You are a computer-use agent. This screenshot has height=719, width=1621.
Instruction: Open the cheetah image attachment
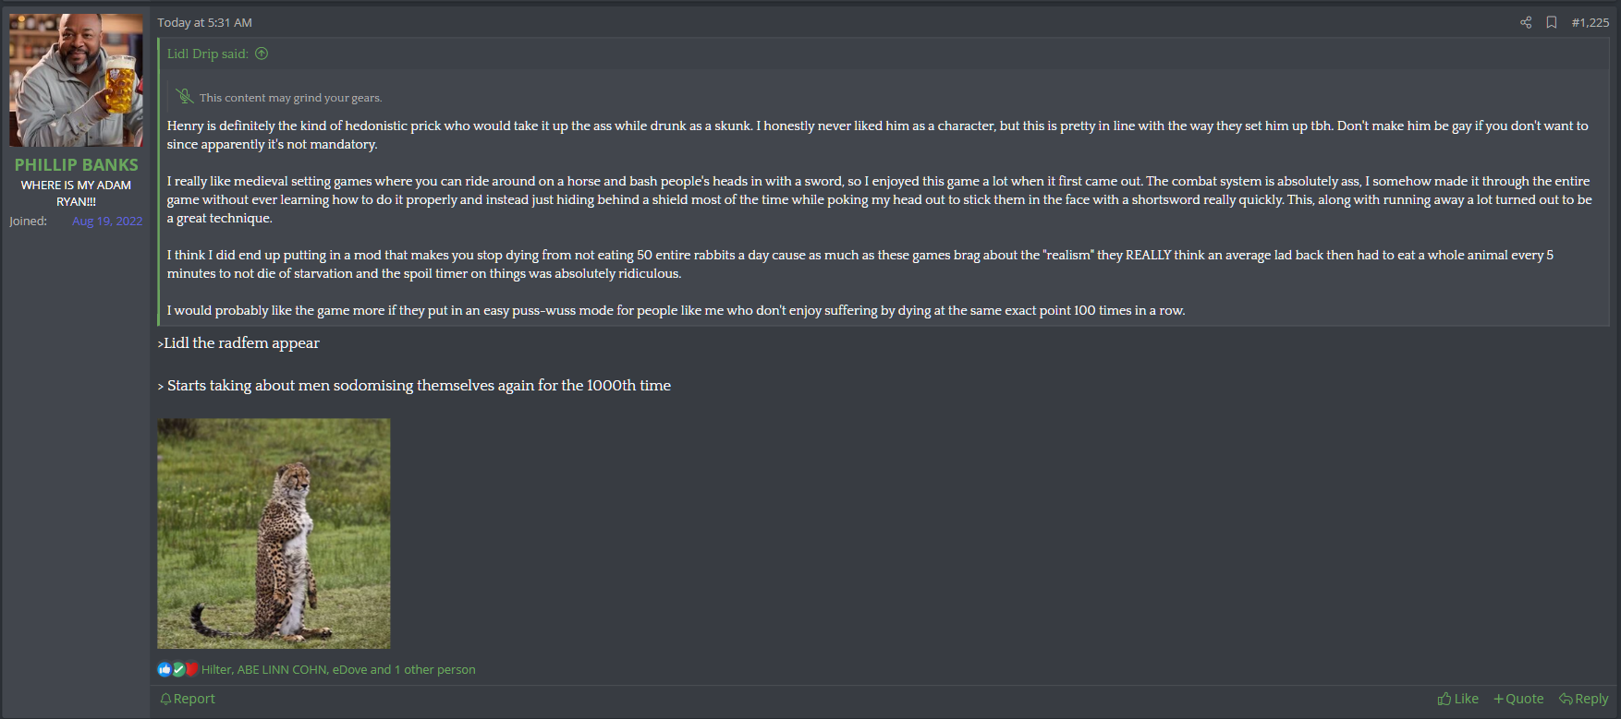pos(274,533)
